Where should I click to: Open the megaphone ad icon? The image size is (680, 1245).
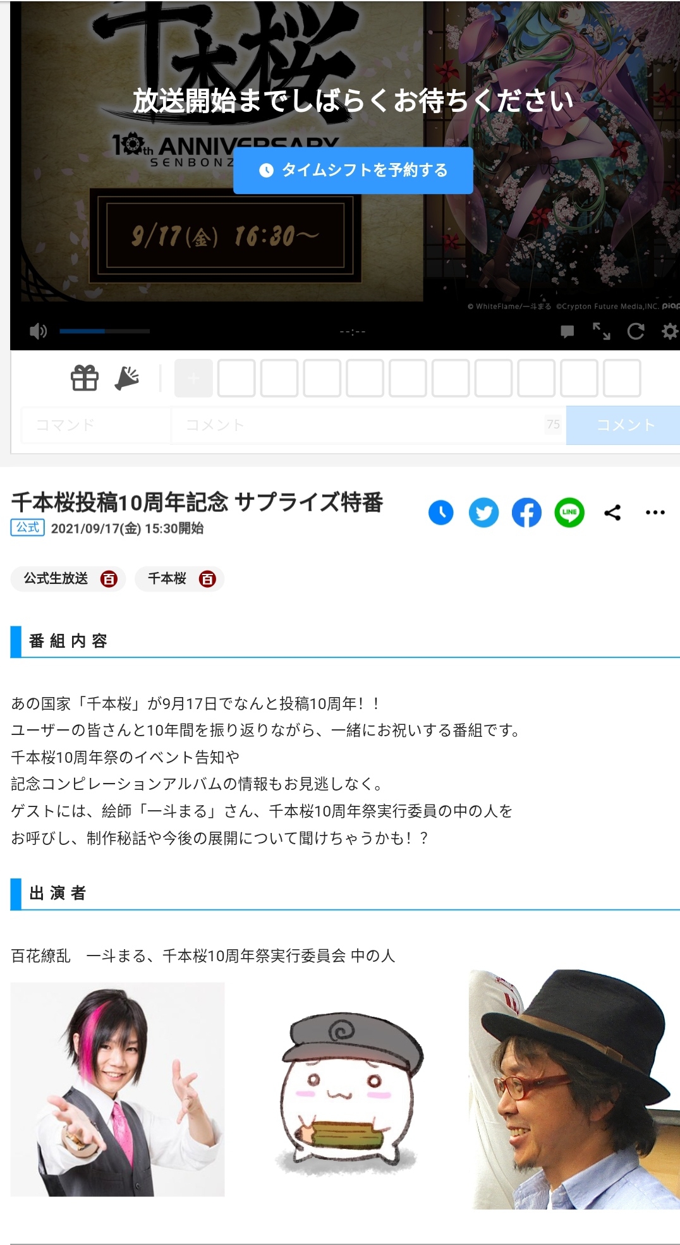[126, 378]
